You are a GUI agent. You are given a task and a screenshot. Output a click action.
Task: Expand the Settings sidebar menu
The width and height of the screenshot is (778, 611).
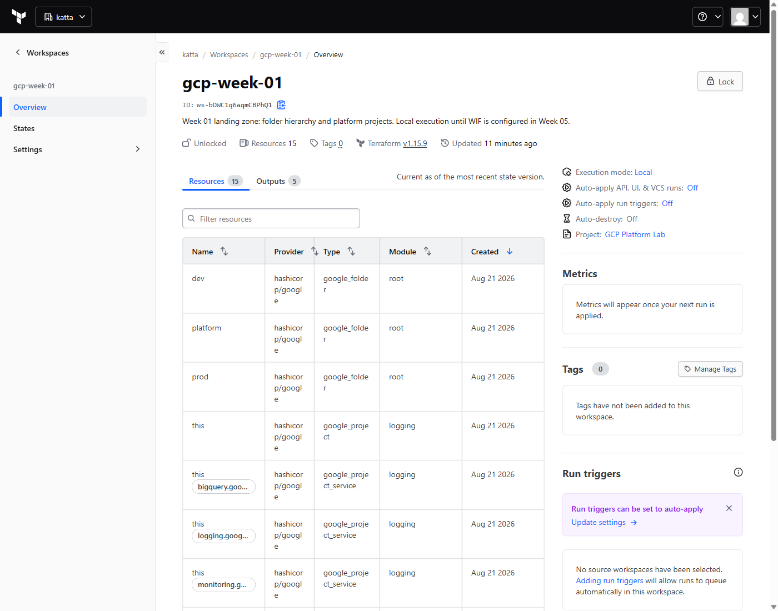tap(78, 149)
